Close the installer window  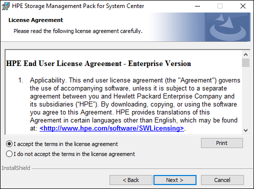tap(243, 6)
